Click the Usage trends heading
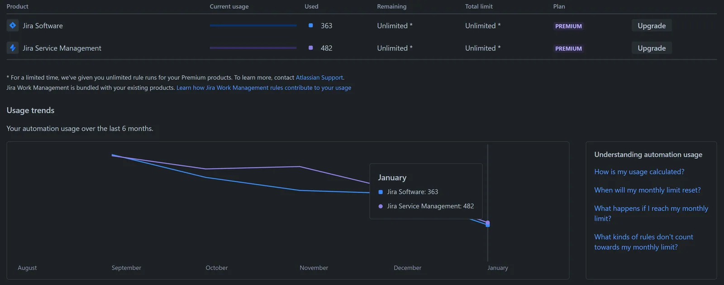The width and height of the screenshot is (724, 285). [x=30, y=110]
